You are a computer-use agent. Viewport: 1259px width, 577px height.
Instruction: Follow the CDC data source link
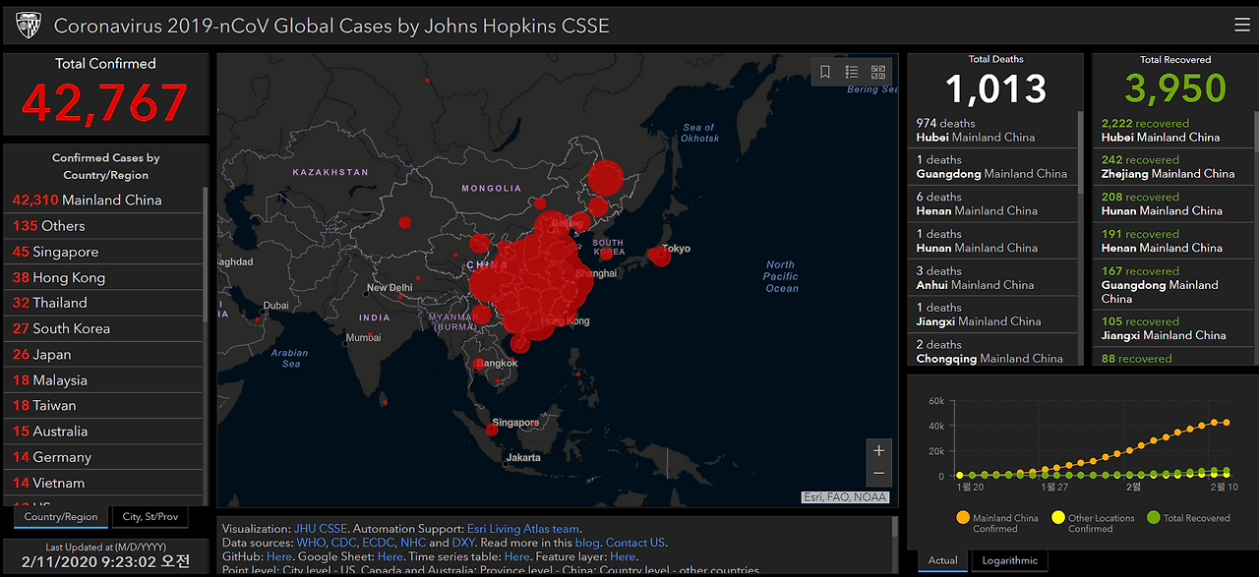click(344, 543)
